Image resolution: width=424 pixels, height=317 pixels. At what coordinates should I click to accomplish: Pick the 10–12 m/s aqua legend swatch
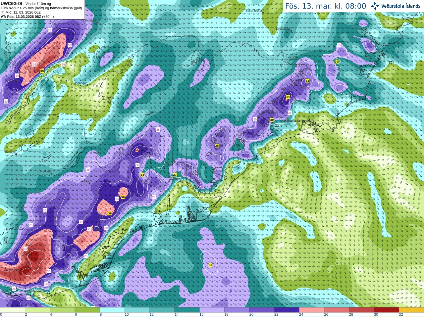pyautogui.click(x=137, y=310)
